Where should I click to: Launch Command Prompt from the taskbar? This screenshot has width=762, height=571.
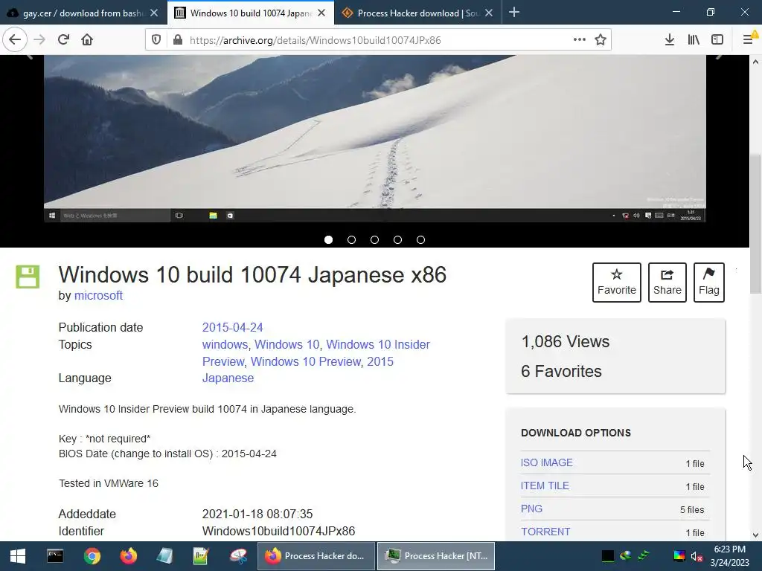click(55, 556)
